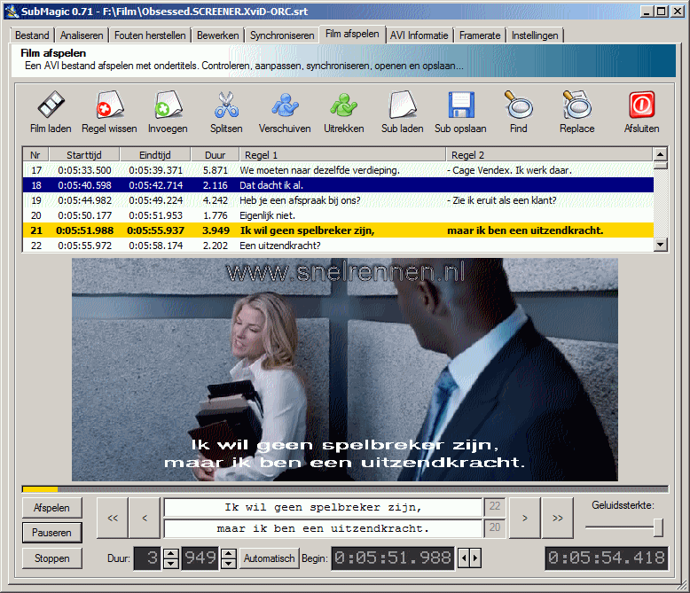Save subtitle with Sub opslaan floppy icon
Image resolution: width=690 pixels, height=593 pixels.
(x=460, y=105)
